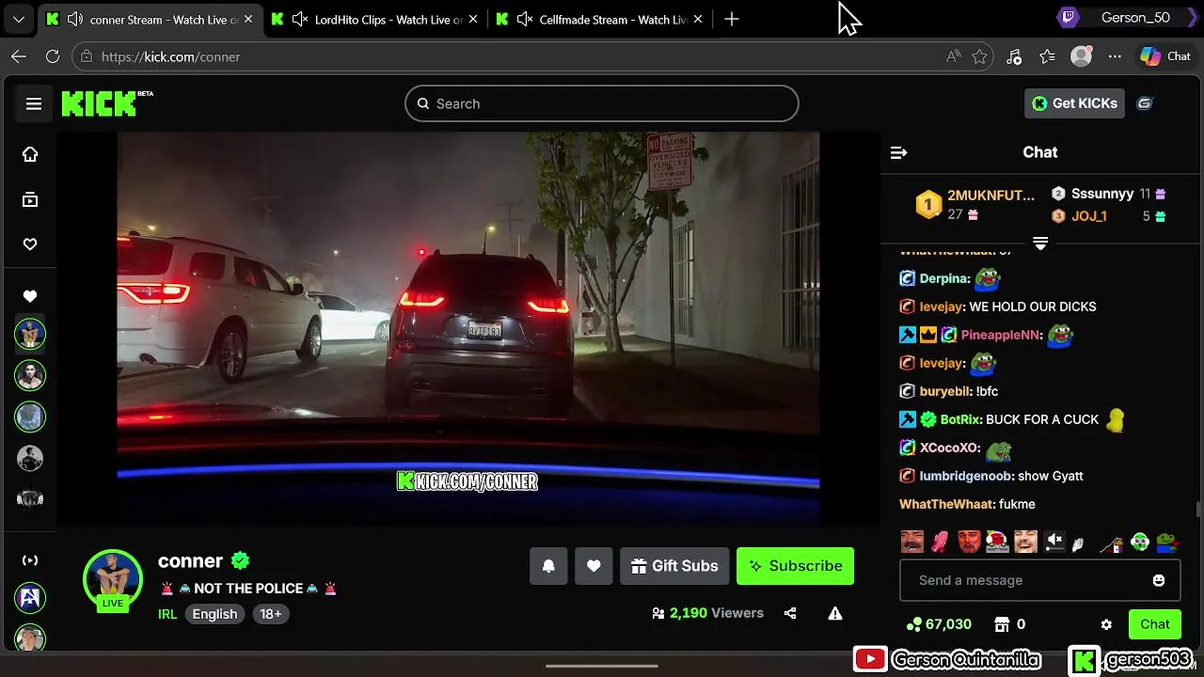1204x677 pixels.
Task: Open read aloud icon in address bar
Action: click(x=954, y=56)
